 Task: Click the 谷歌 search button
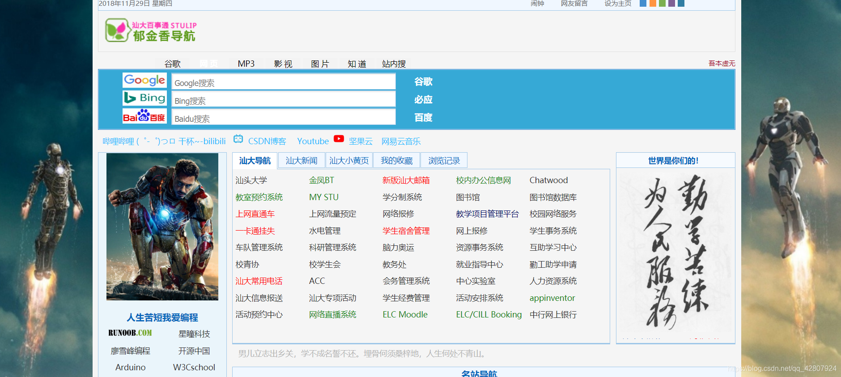click(423, 81)
